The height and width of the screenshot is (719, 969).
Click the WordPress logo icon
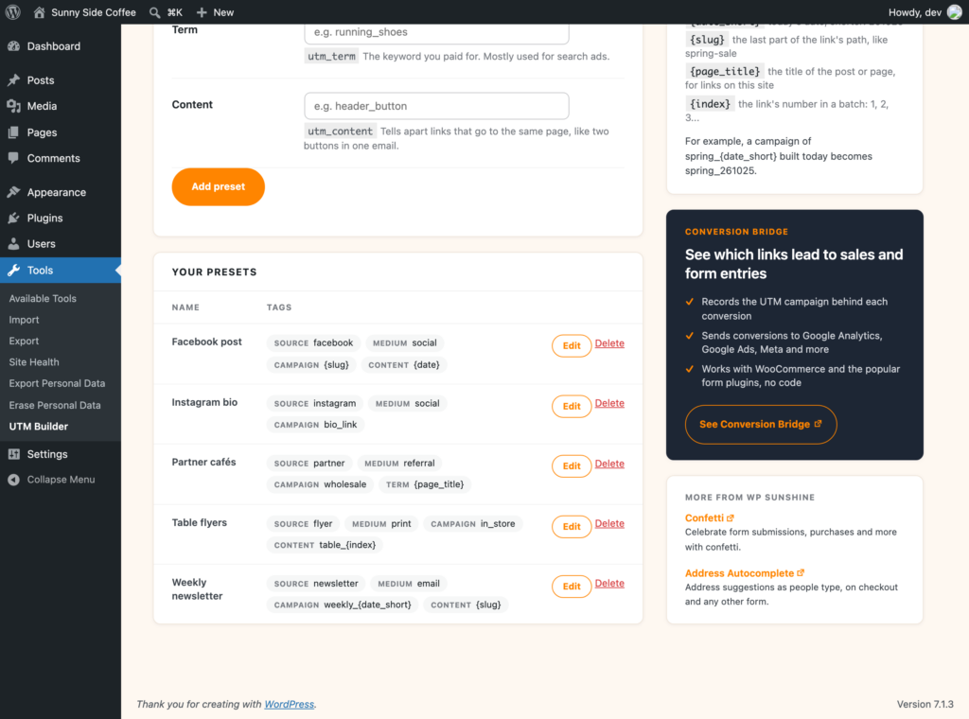[x=13, y=12]
